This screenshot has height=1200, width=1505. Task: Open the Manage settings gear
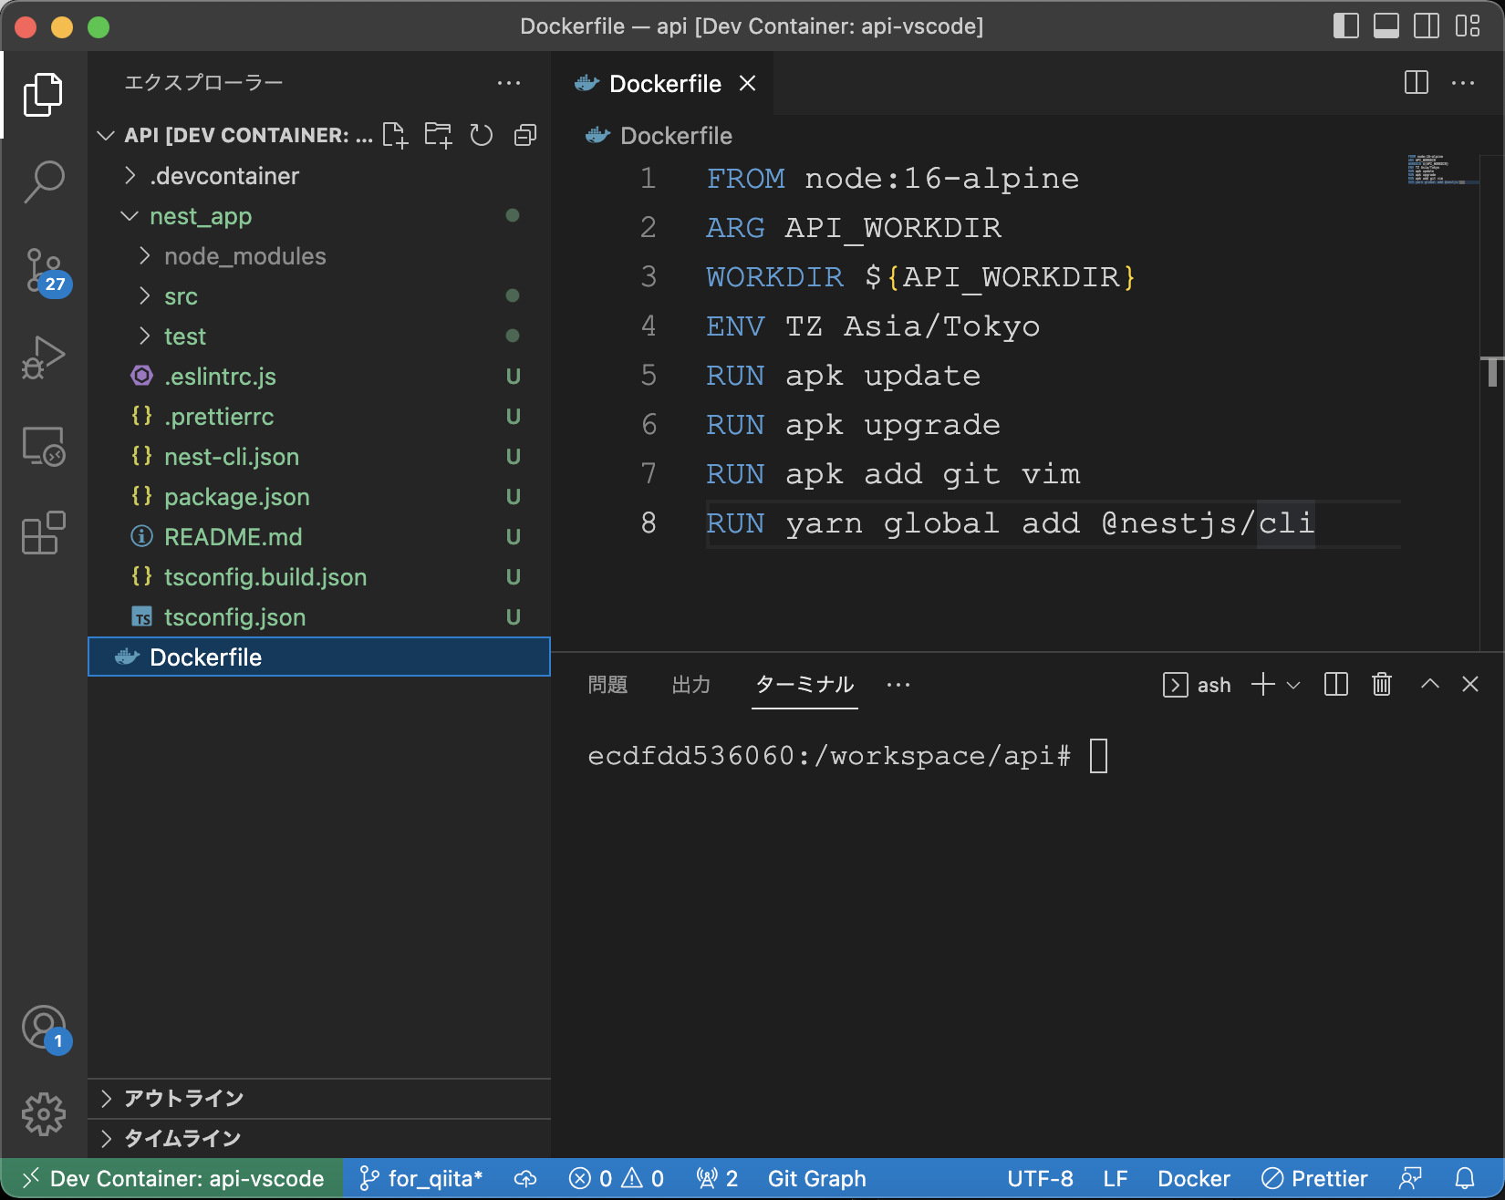pos(43,1114)
